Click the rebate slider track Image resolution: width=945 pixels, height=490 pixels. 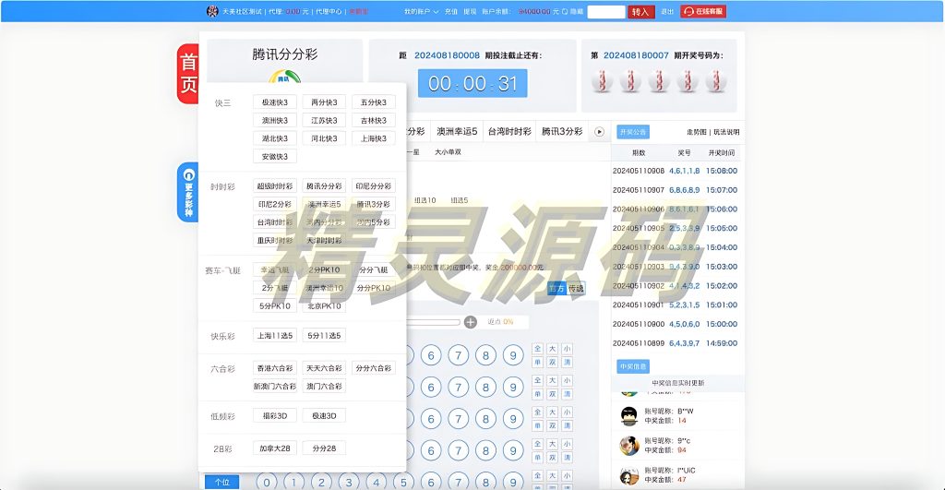pyautogui.click(x=433, y=322)
